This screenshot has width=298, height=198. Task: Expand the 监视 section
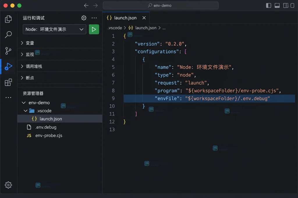(60, 55)
